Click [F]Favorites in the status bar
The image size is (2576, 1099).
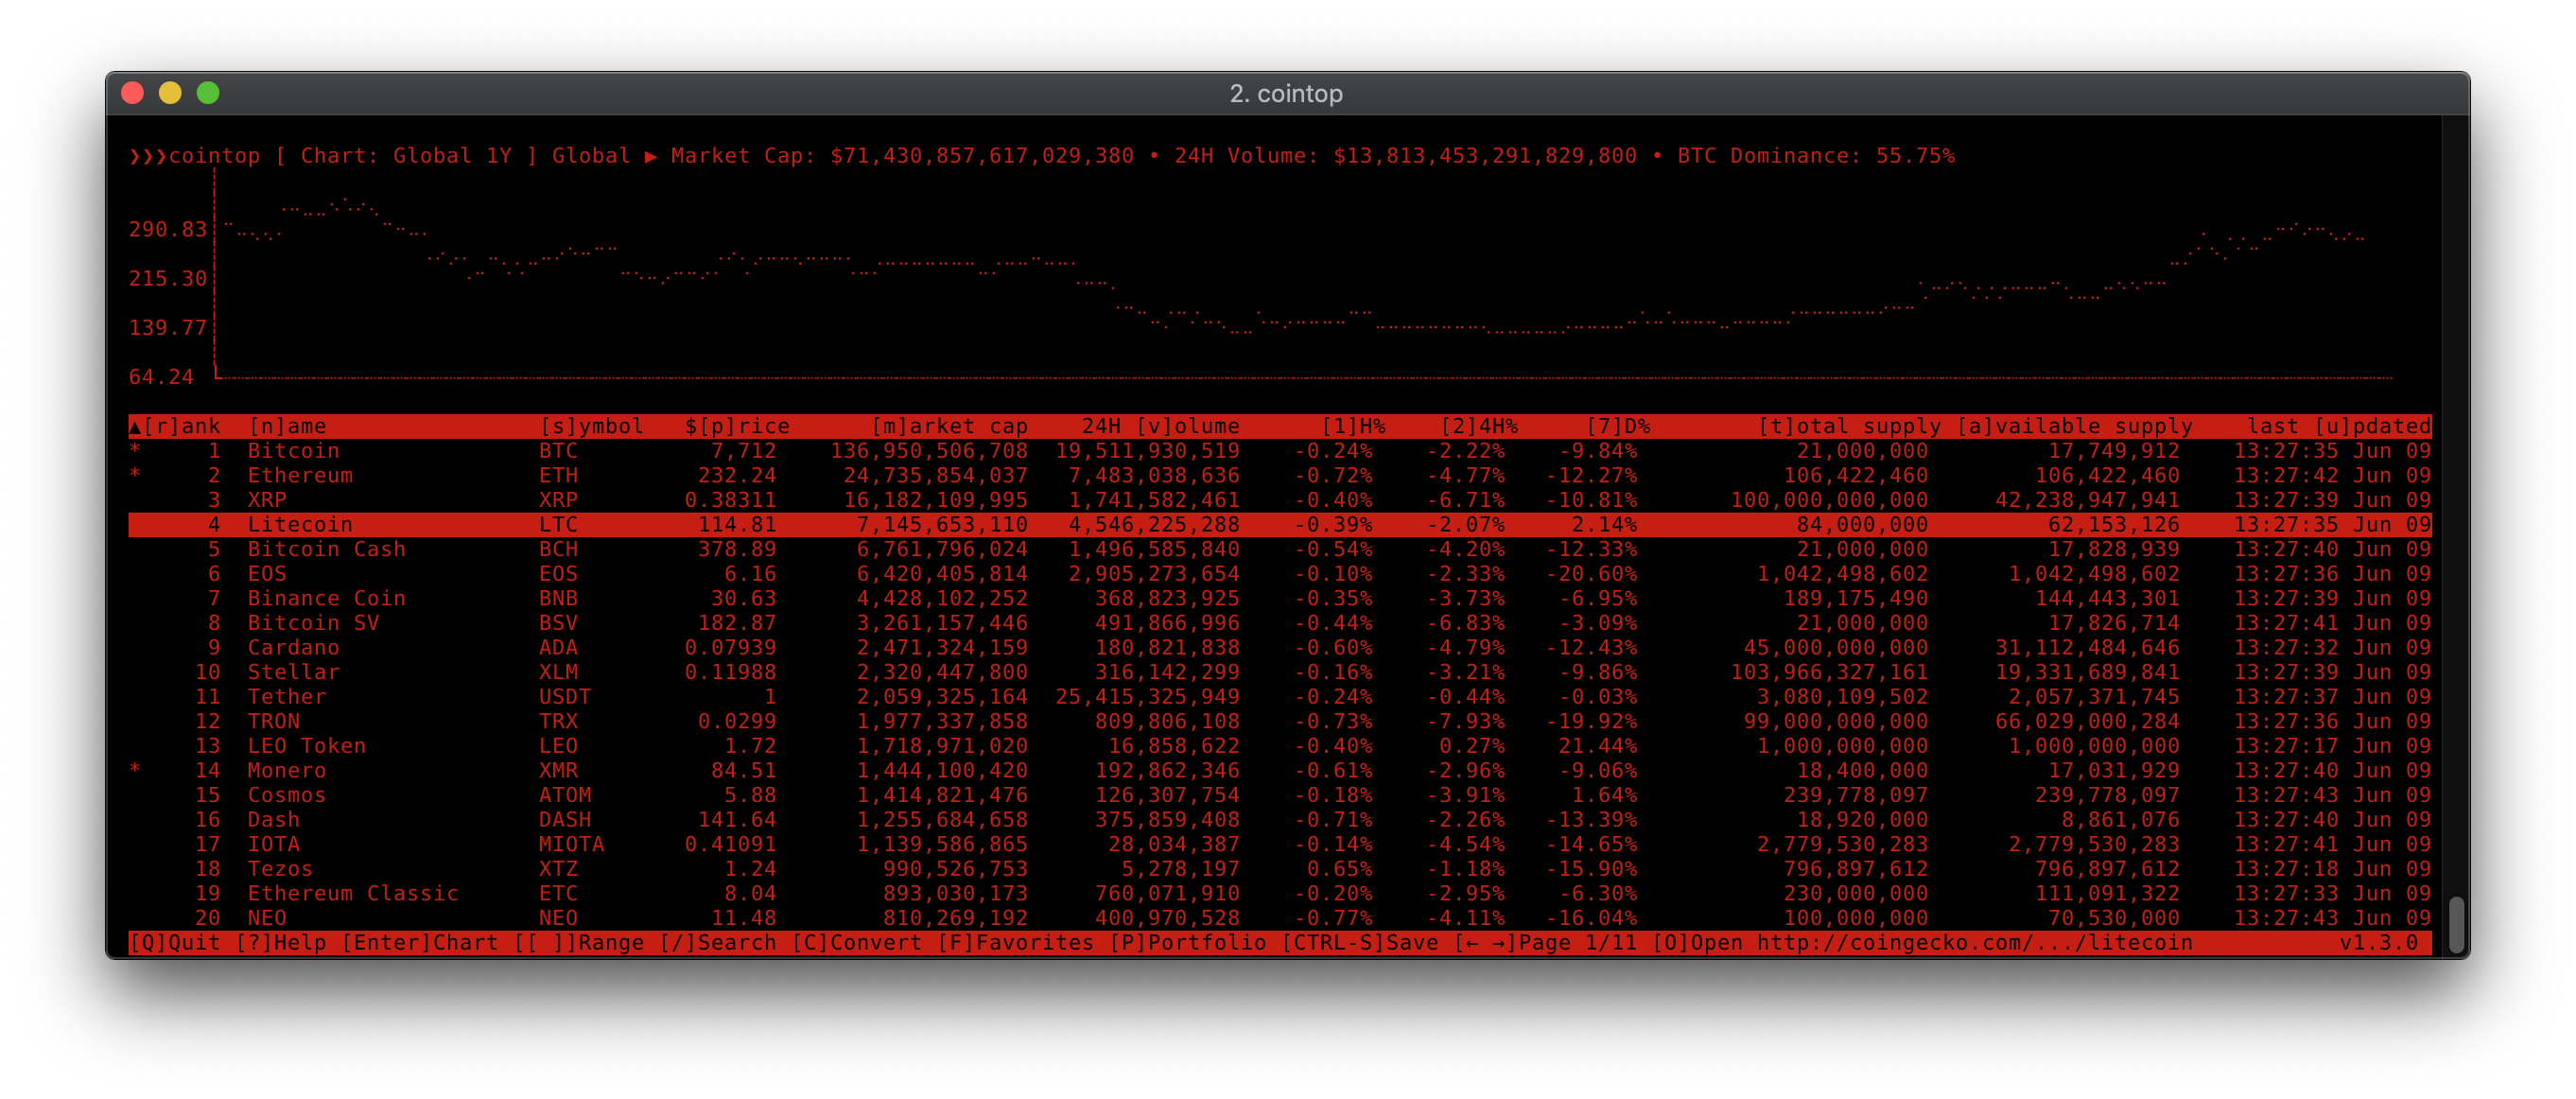(1015, 943)
